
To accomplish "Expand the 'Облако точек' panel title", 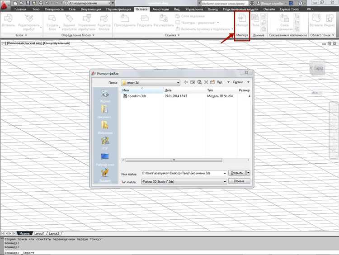I will [x=322, y=35].
